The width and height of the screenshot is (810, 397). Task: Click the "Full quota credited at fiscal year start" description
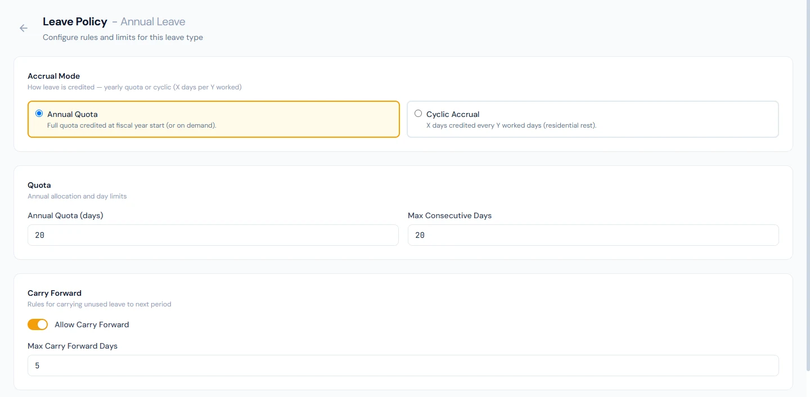[x=132, y=125]
